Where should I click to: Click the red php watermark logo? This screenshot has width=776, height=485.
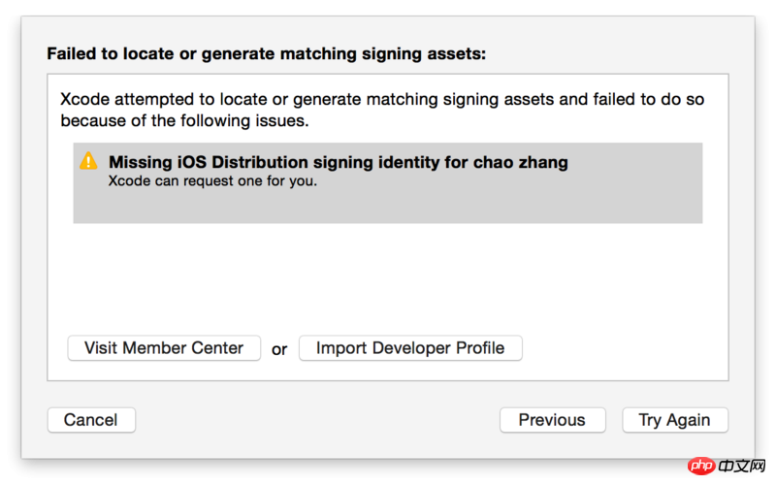point(701,467)
